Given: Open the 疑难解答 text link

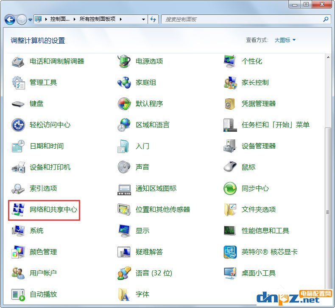Looking at the screenshot, I should tap(149, 252).
